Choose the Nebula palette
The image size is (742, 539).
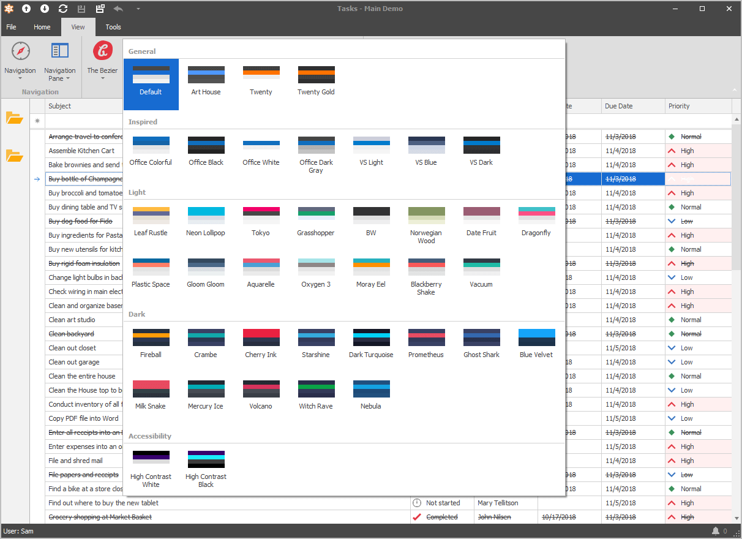(372, 399)
